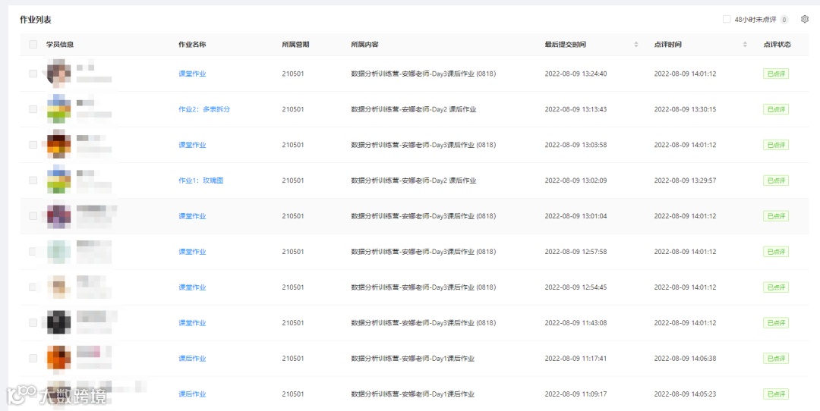Click the student avatar in the 作业2：多表拆分 row
Screen dimensions: 820x411
coord(58,109)
